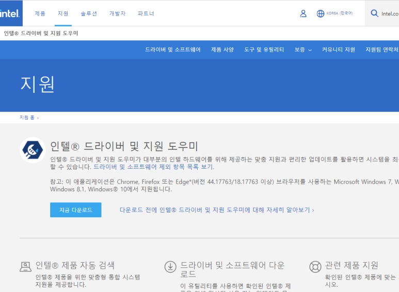This screenshot has width=399, height=292.
Task: Click the large 지원 banner heading
Action: click(x=37, y=84)
